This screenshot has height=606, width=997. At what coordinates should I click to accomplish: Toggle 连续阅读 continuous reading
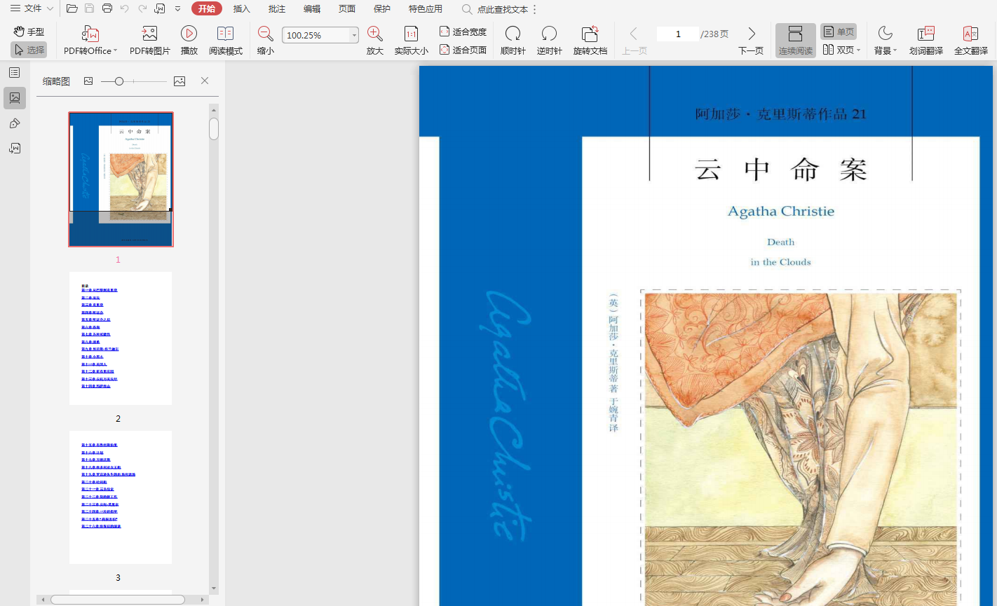pos(795,40)
